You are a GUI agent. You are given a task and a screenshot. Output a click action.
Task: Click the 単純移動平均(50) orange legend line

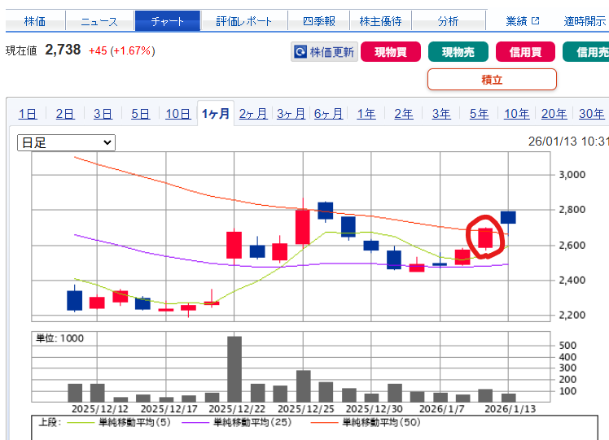pos(320,423)
